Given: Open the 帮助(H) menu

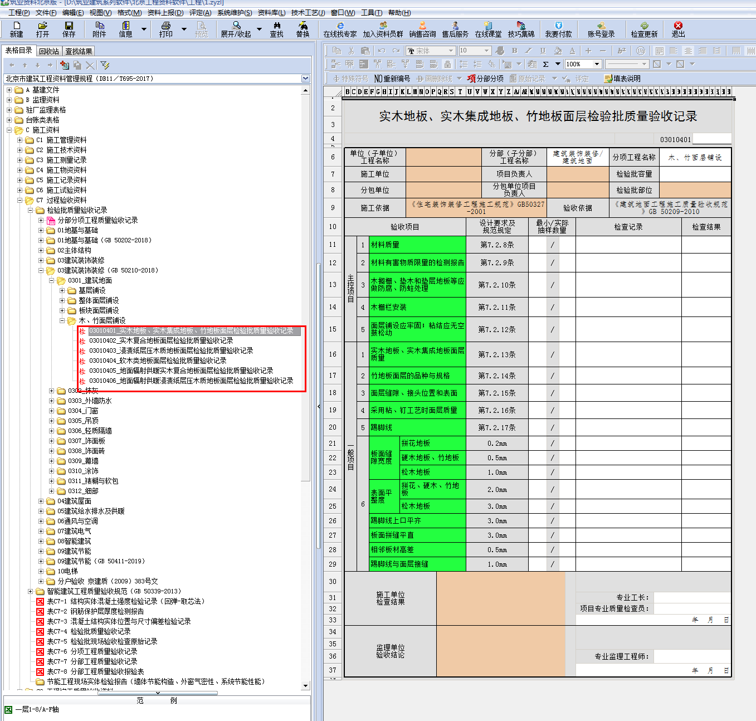Looking at the screenshot, I should point(399,12).
